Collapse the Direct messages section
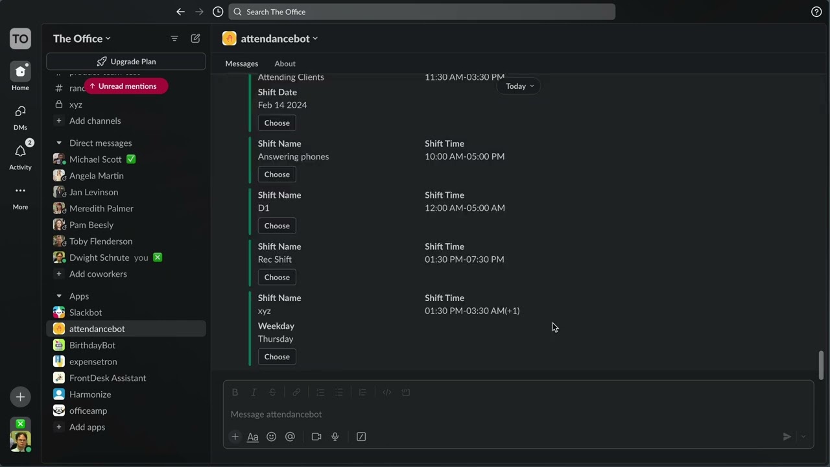The image size is (830, 467). (59, 143)
